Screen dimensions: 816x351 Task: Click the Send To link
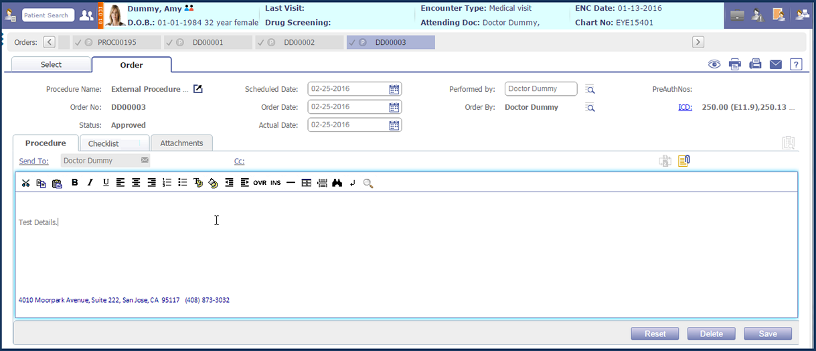click(33, 161)
